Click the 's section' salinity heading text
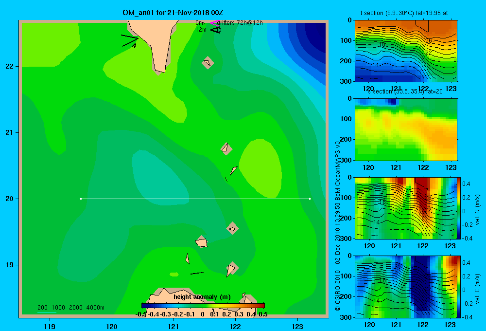 (x=405, y=92)
